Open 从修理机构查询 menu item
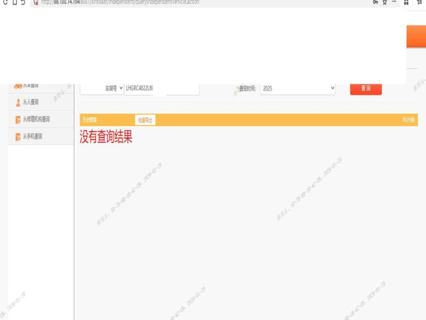Screen dimensions: 426x320 pos(37,119)
